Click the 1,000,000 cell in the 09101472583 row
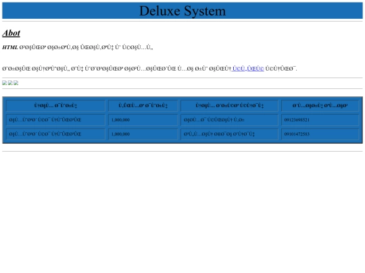Image resolution: width=365 pixels, height=273 pixels. tap(143, 134)
